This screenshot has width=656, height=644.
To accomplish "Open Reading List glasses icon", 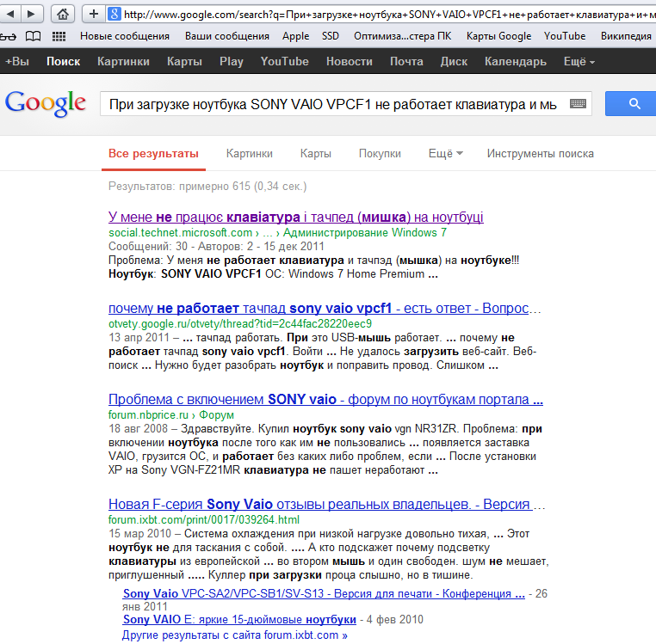I will click(x=8, y=36).
